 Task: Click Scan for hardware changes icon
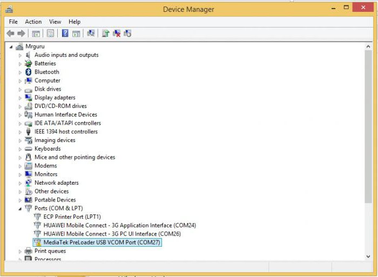tap(91, 33)
